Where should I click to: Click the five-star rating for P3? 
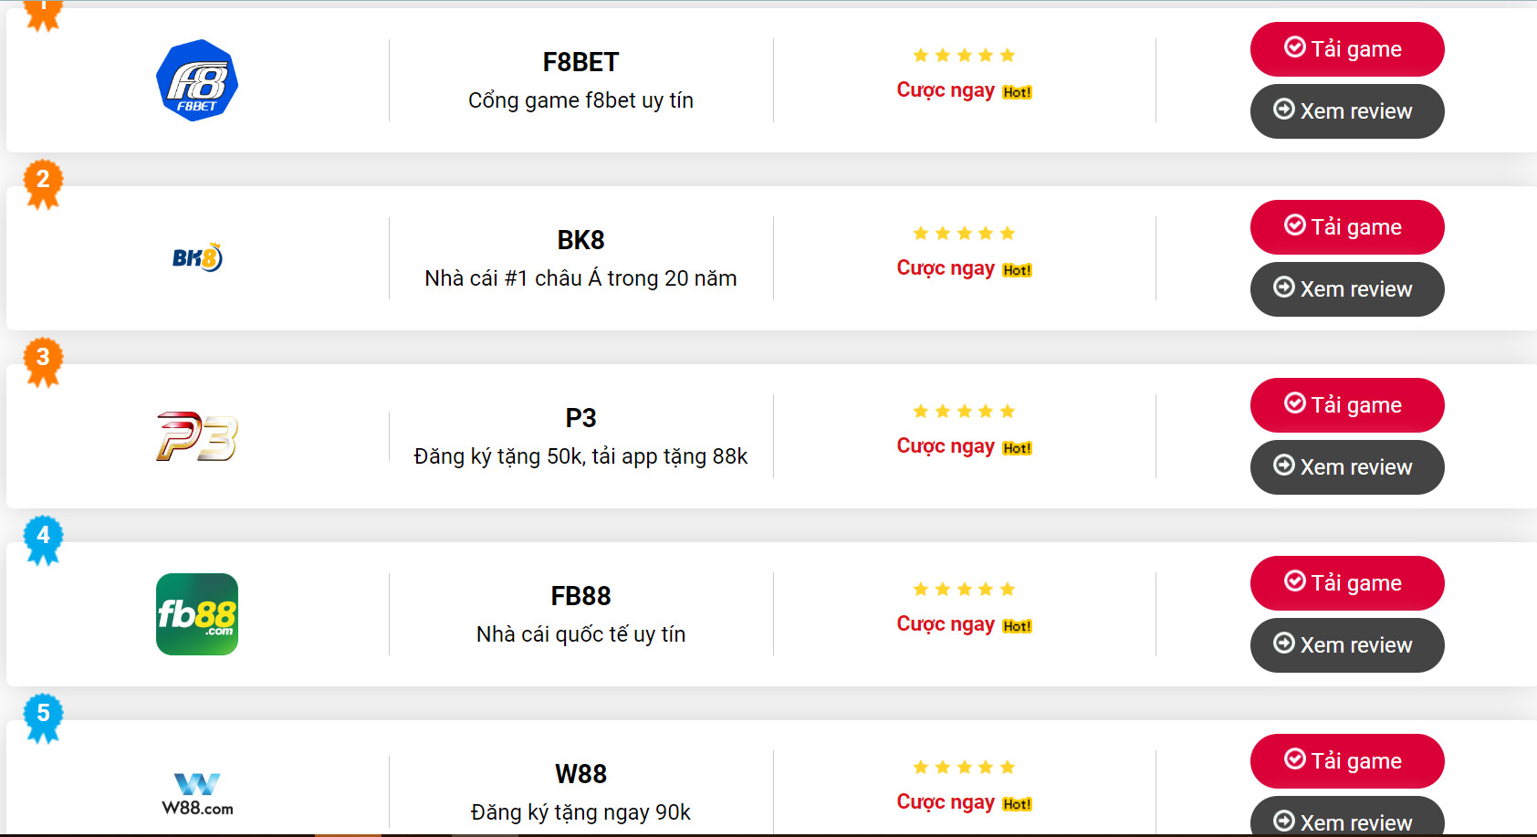pyautogui.click(x=964, y=412)
